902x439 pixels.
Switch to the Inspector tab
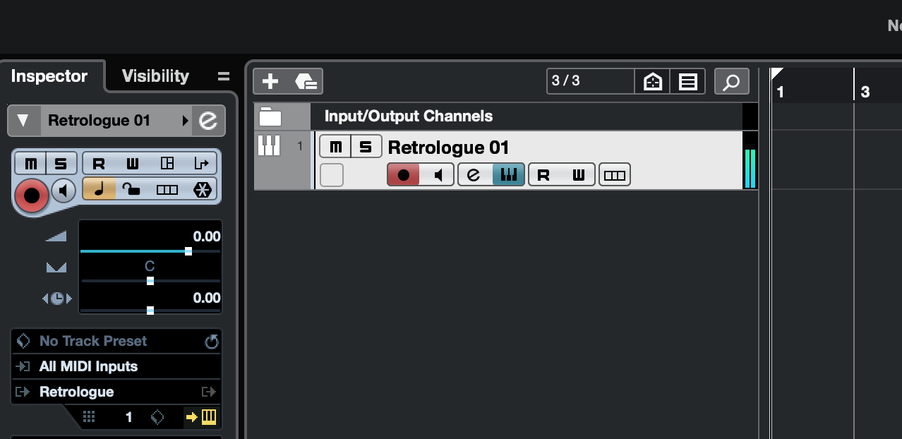49,76
